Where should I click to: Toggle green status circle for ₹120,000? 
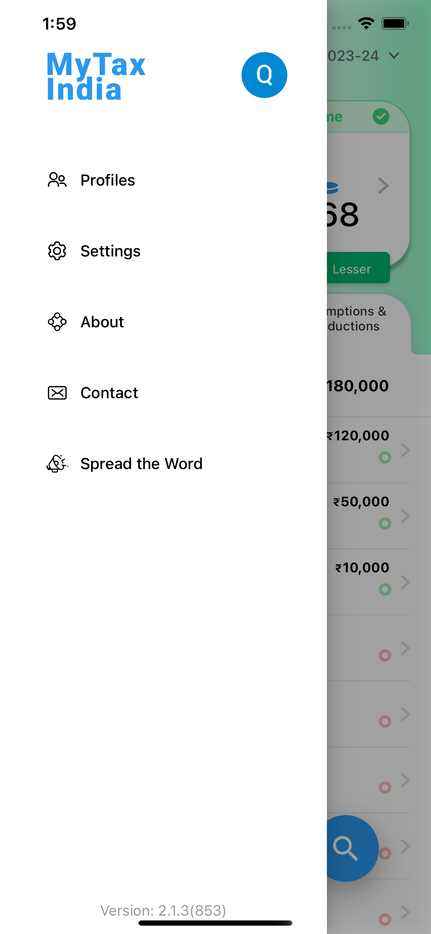point(385,458)
